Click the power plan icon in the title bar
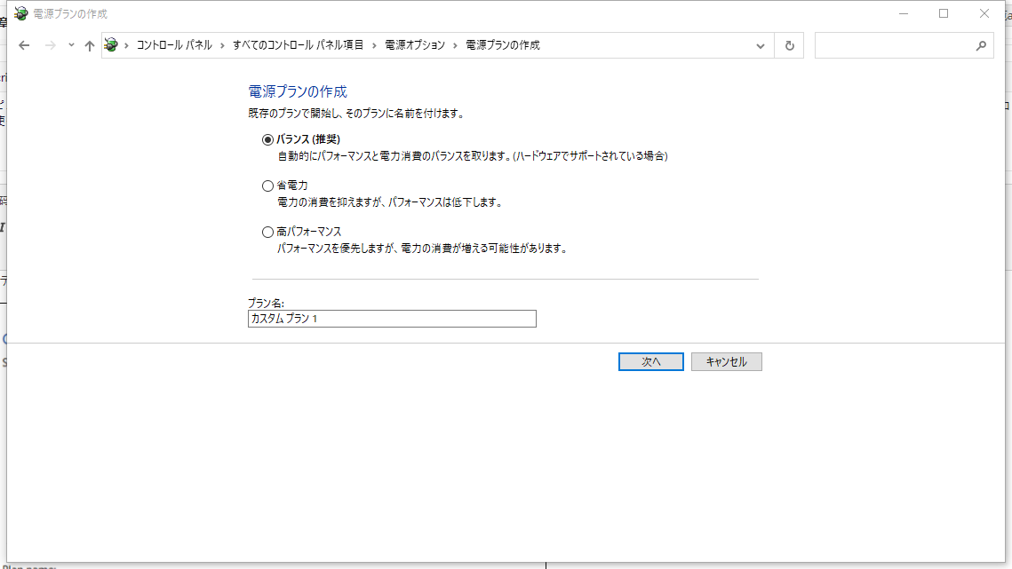Viewport: 1012px width, 569px height. click(20, 12)
